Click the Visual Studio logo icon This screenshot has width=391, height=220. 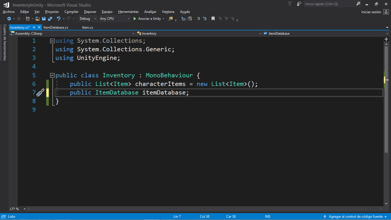click(6, 4)
